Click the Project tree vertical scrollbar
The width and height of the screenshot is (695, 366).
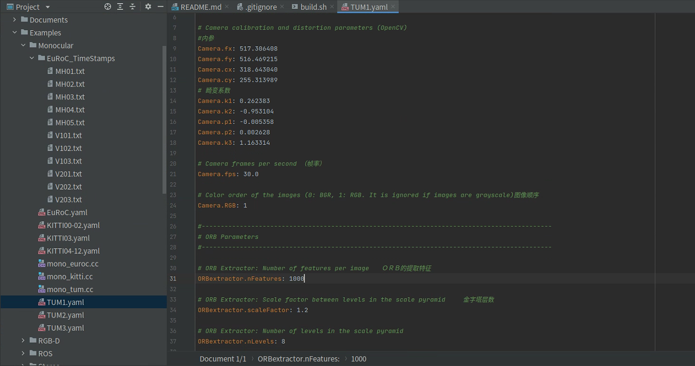pyautogui.click(x=164, y=120)
